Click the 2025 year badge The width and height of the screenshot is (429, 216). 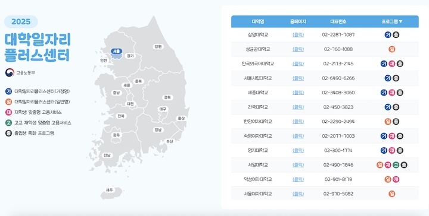21,22
